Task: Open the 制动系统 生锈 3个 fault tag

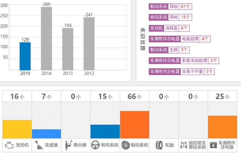Action: click(169, 50)
